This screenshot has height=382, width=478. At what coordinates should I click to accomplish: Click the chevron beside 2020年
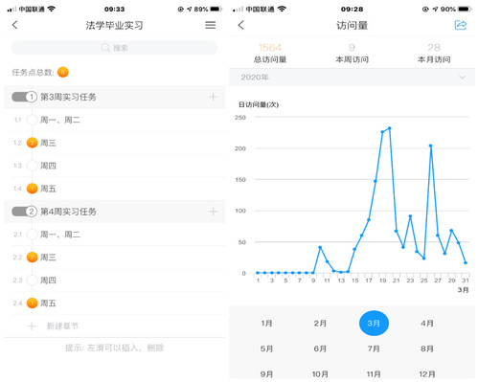point(462,78)
